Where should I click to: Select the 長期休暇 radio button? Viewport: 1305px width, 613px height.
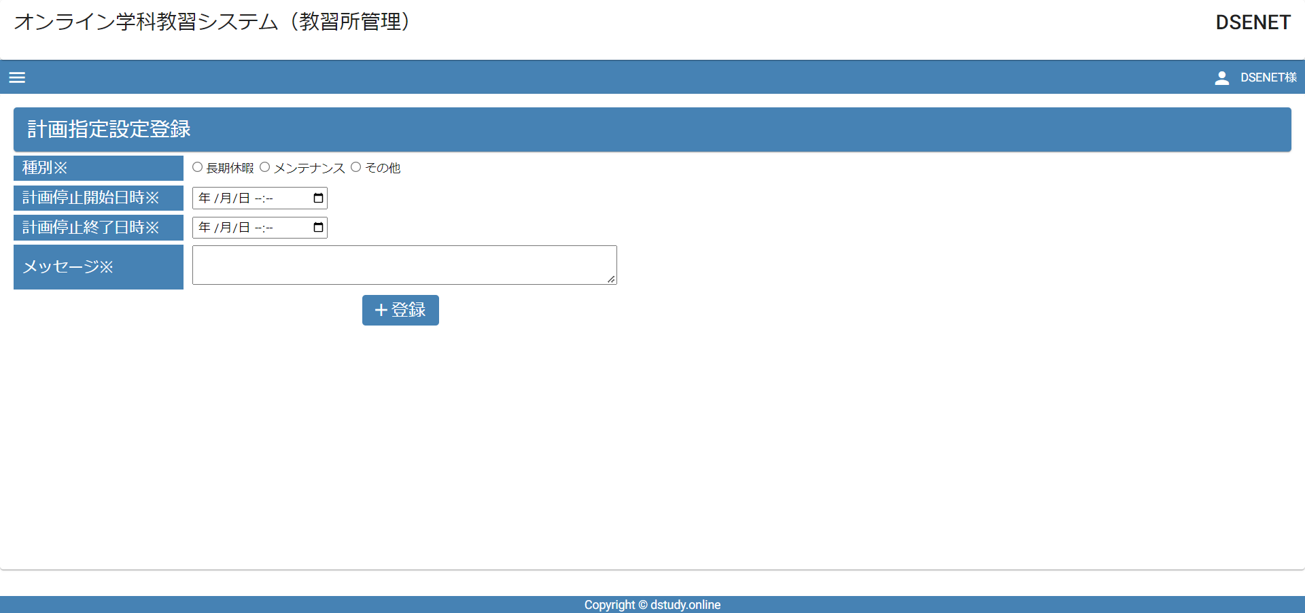[x=197, y=167]
